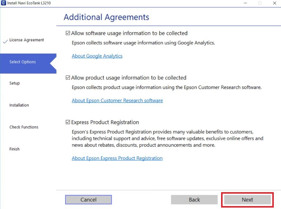Close the Install Navi window

(x=274, y=3)
